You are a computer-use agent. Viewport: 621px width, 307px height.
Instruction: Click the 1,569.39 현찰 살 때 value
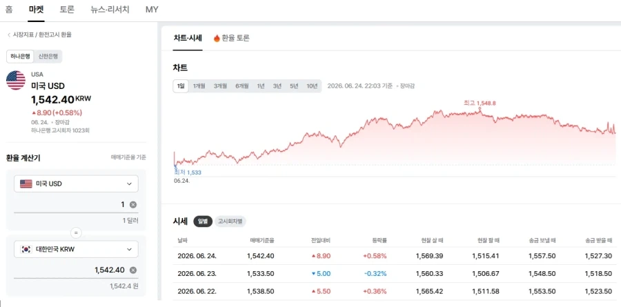point(429,256)
